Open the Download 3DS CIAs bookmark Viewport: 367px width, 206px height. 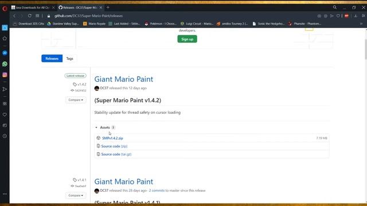29,23
